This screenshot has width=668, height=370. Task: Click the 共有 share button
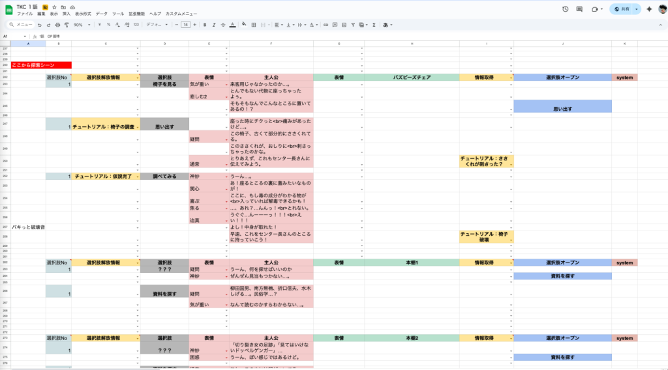click(622, 9)
